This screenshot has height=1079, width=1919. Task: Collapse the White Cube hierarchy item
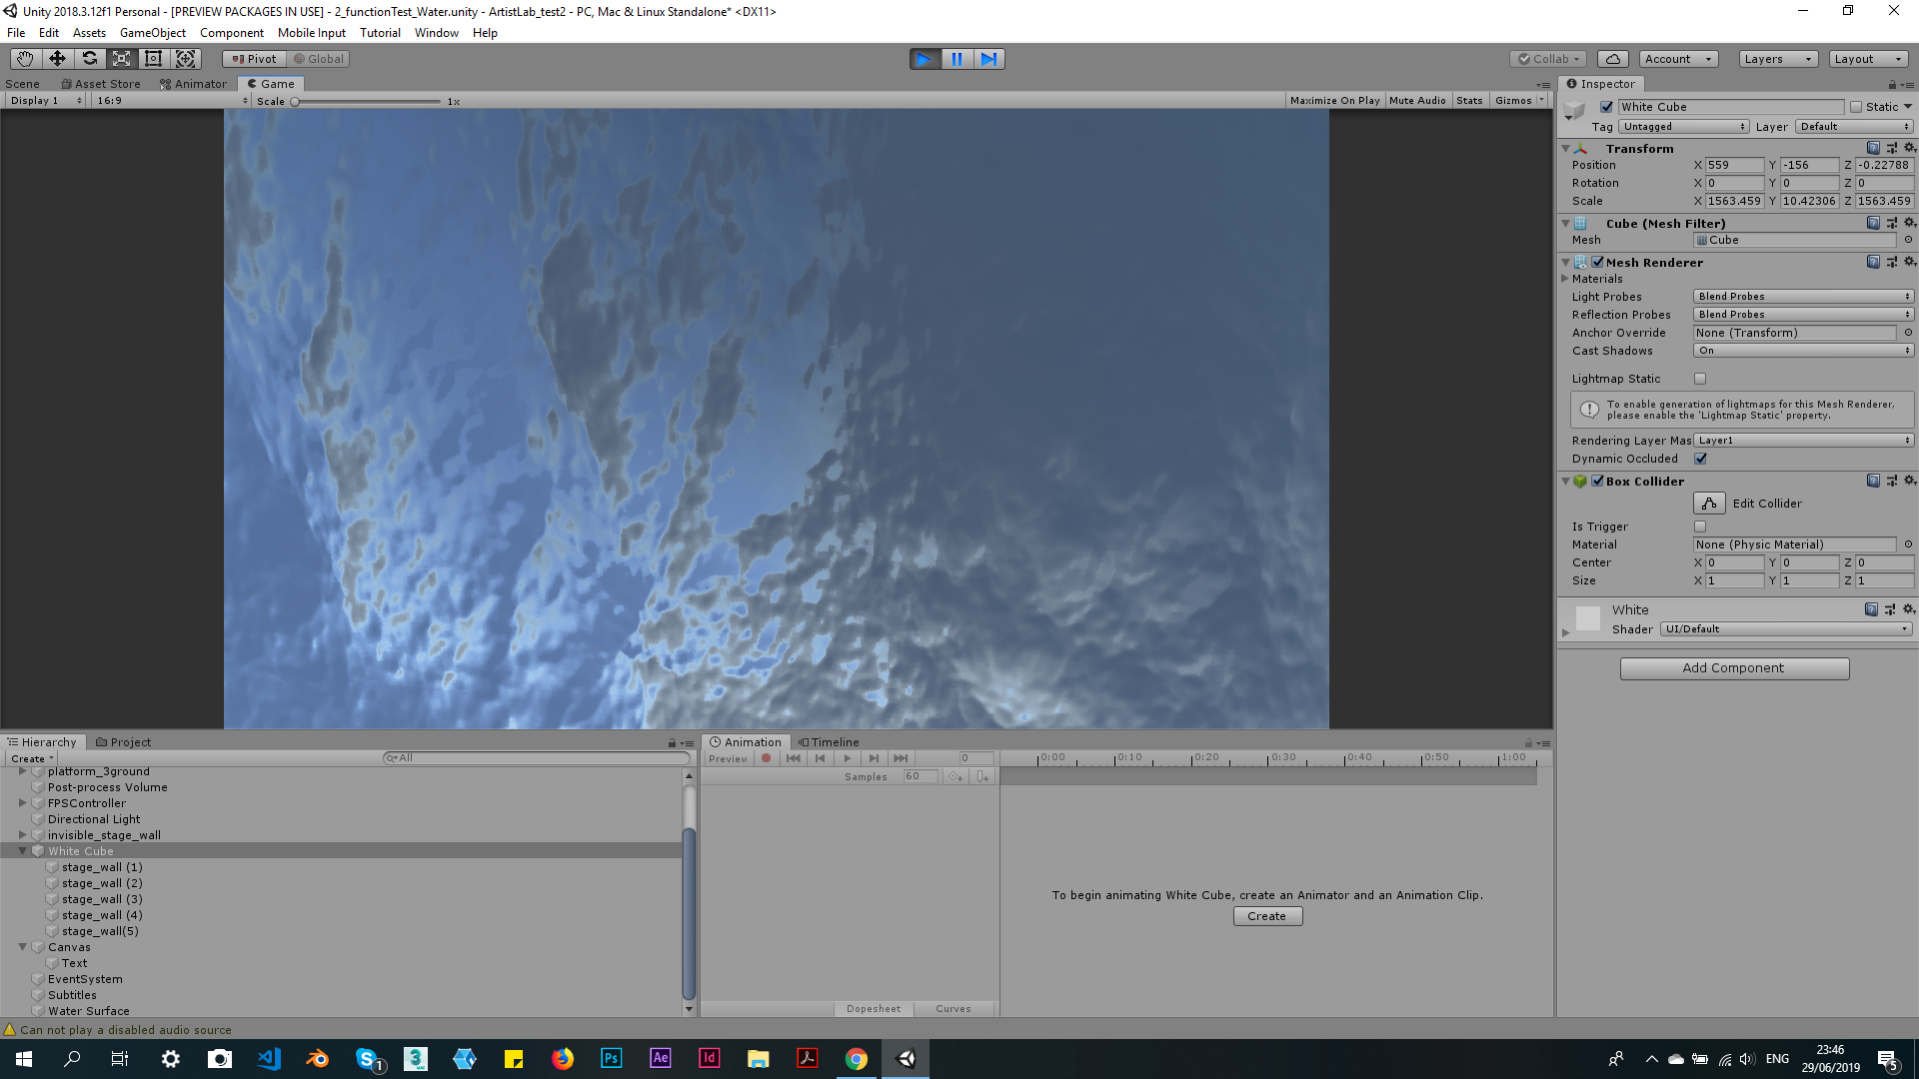coord(22,851)
